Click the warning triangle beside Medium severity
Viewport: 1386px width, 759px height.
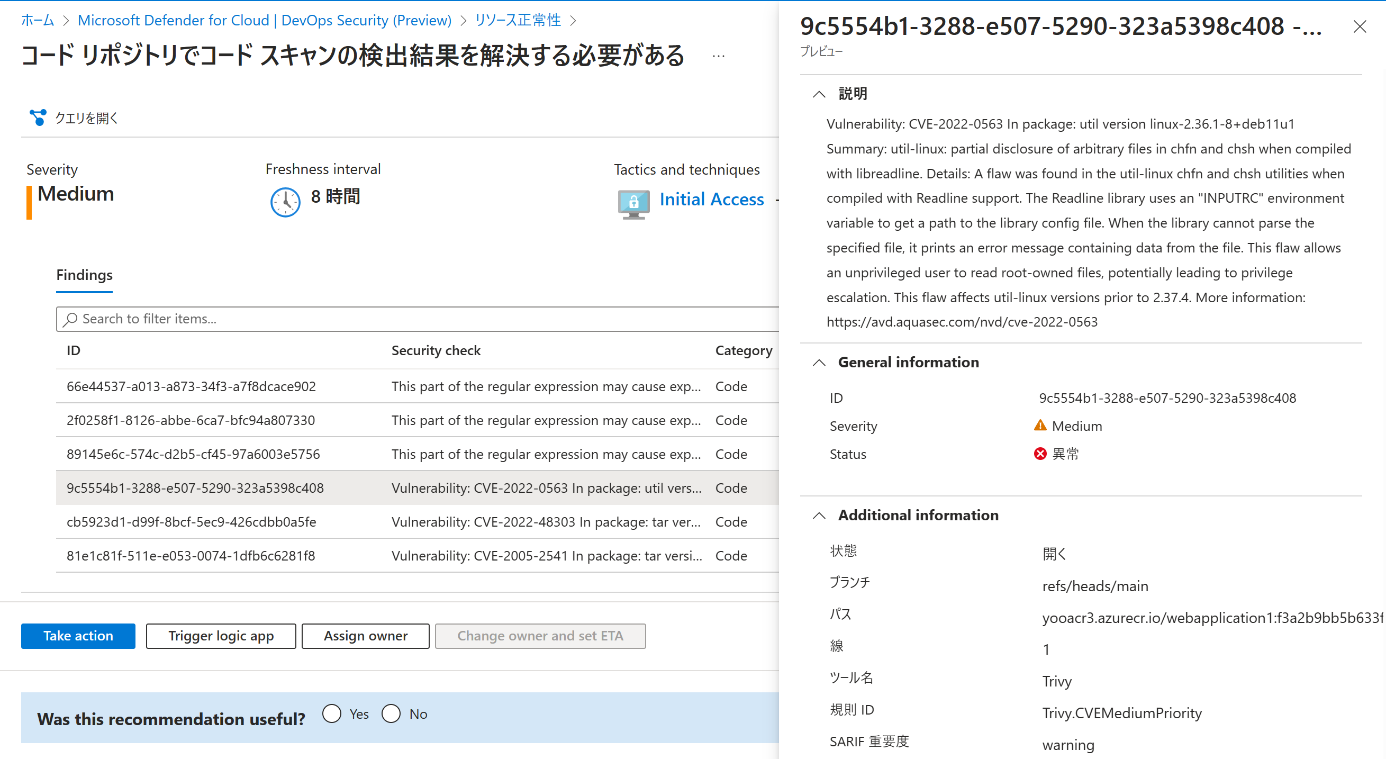click(x=1040, y=425)
